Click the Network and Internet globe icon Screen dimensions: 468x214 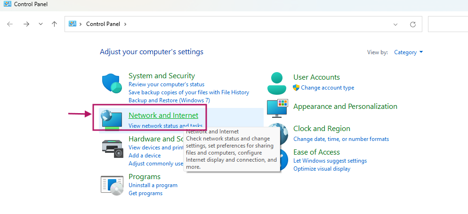click(112, 119)
